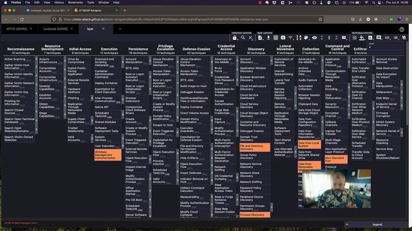The width and height of the screenshot is (412, 231).
Task: Select Data from Local System technique
Action: click(x=309, y=144)
